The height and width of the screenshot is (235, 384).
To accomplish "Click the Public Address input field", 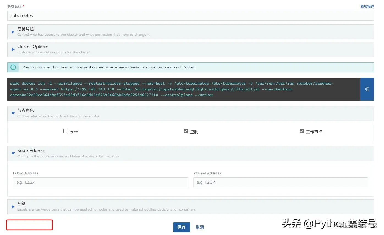I will [100, 182].
